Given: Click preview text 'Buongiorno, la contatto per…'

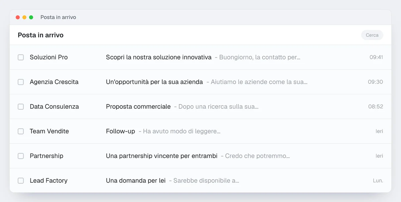Looking at the screenshot, I should 260,57.
